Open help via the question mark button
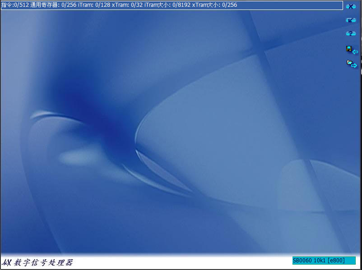 click(351, 33)
